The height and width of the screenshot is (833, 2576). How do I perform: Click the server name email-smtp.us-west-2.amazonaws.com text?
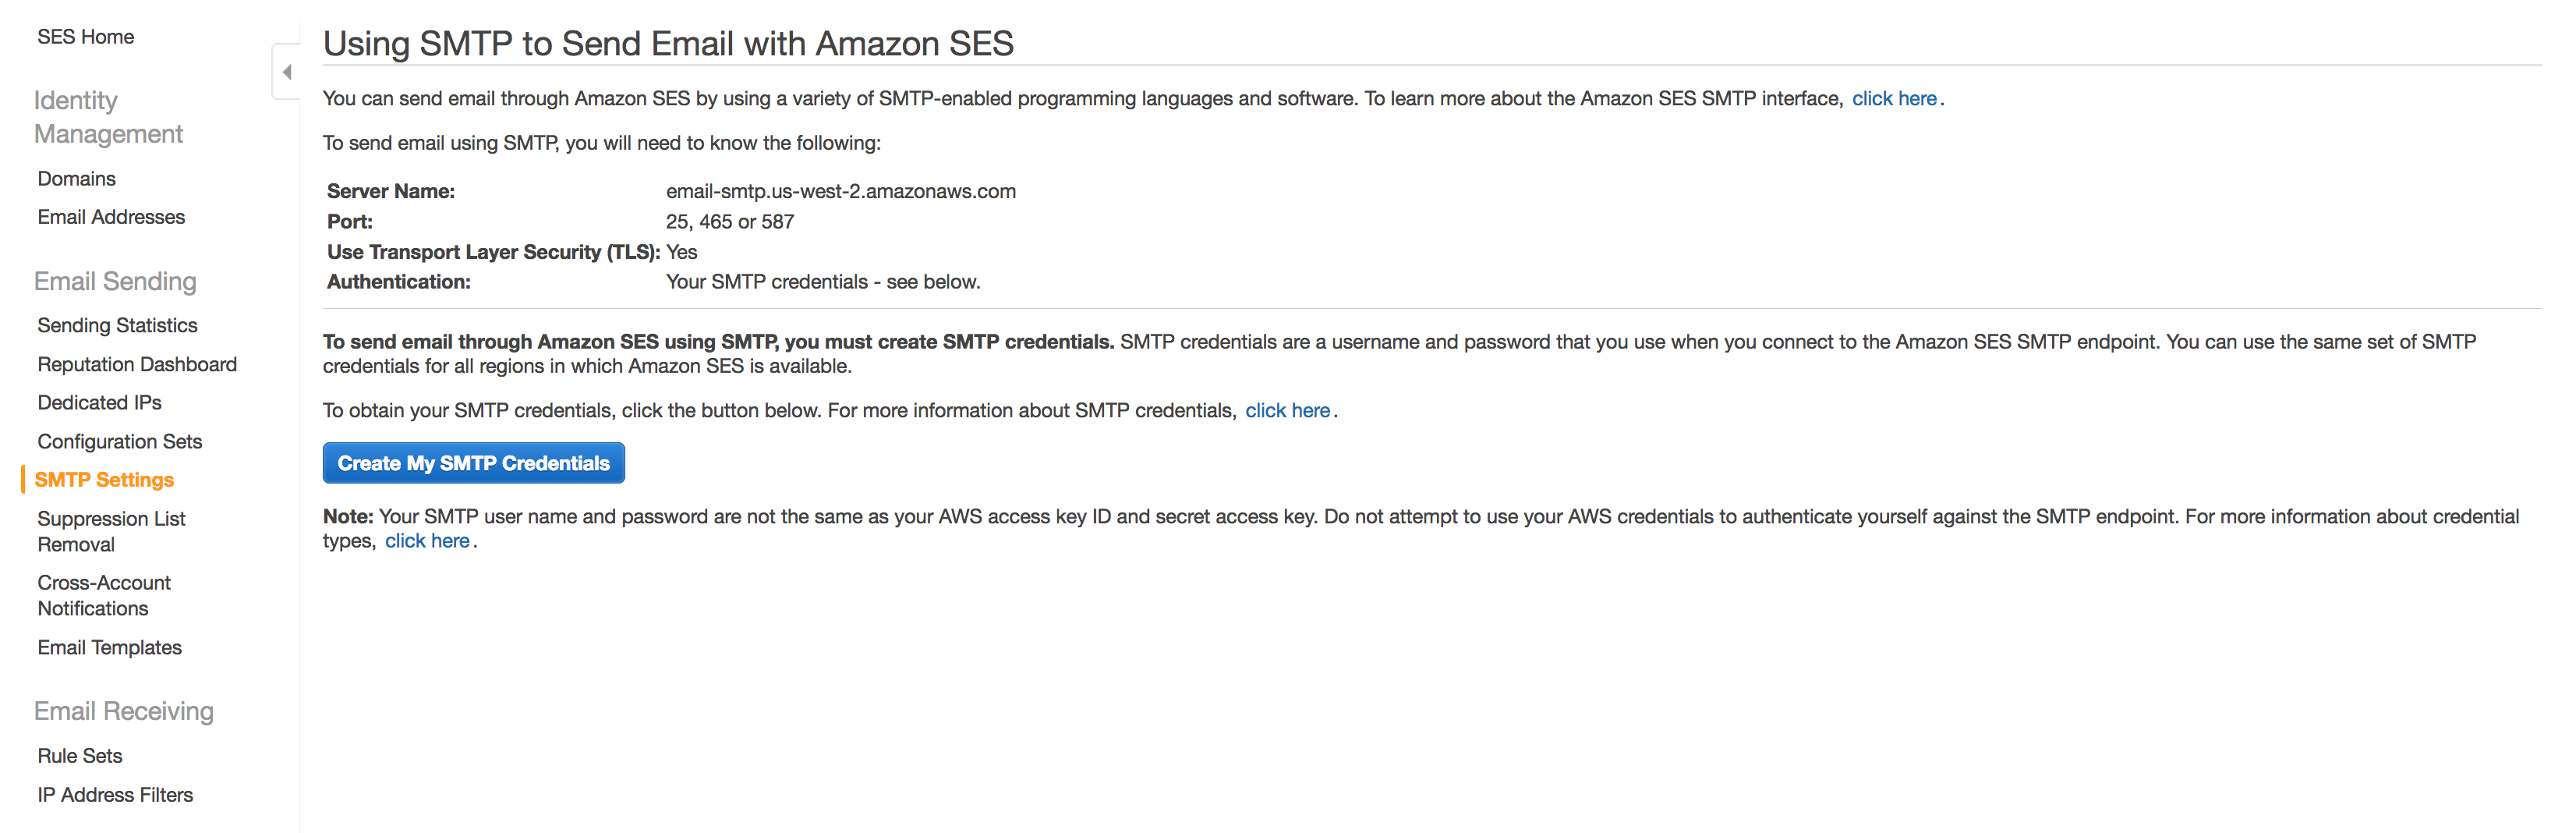[840, 192]
